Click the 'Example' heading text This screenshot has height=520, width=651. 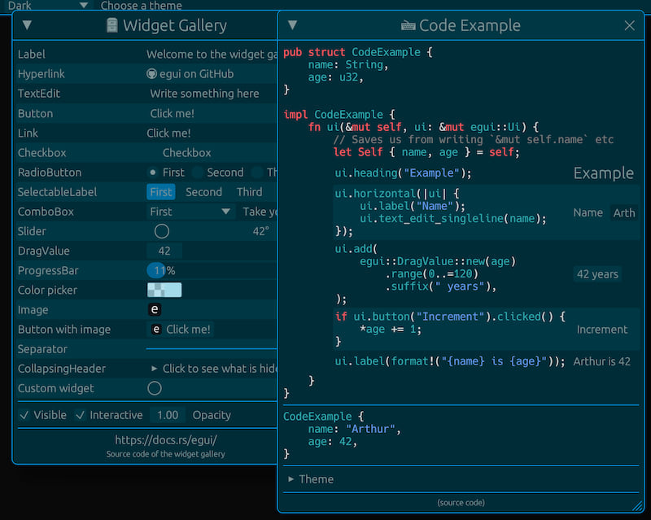[x=603, y=173]
